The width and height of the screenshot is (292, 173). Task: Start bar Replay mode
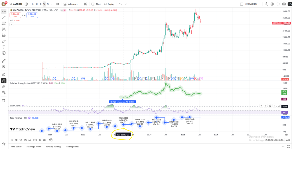(x=109, y=4)
